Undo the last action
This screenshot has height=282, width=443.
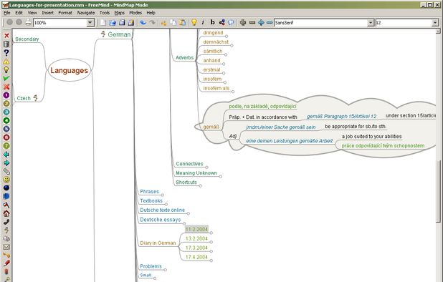(143, 22)
